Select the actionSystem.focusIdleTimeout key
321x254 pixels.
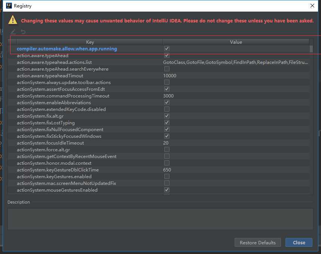pyautogui.click(x=50, y=143)
